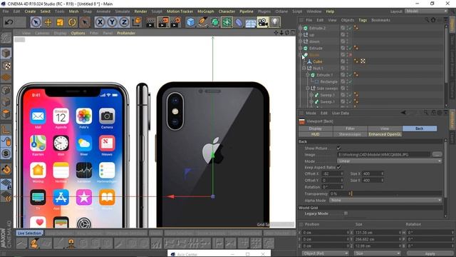Open the Alpha Mode dropdown
This screenshot has width=456, height=257.
click(x=385, y=201)
